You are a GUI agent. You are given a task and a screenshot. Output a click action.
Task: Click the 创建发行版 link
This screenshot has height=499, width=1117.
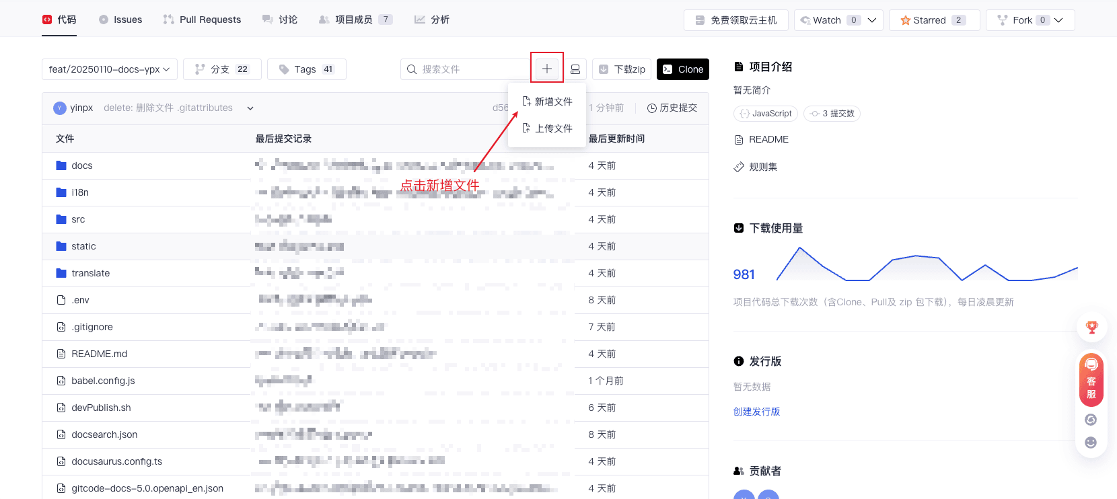click(756, 412)
